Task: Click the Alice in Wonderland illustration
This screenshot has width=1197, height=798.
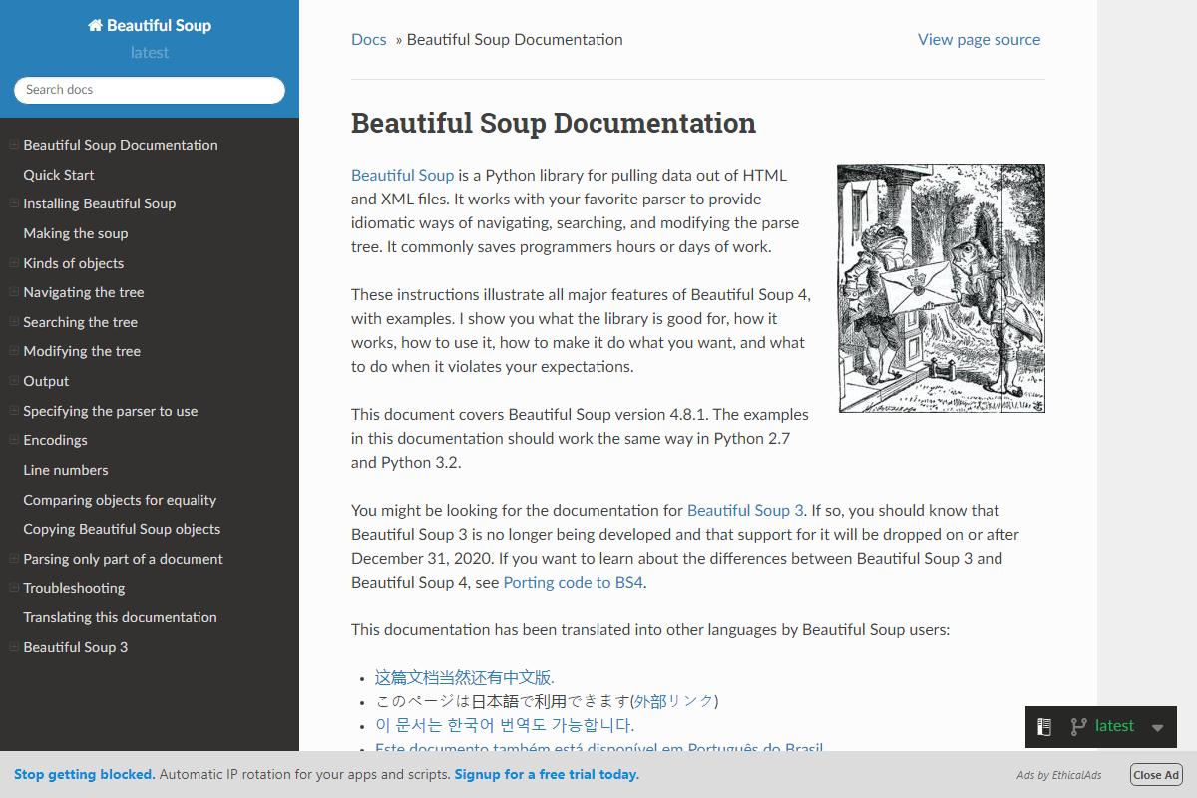Action: click(x=941, y=288)
